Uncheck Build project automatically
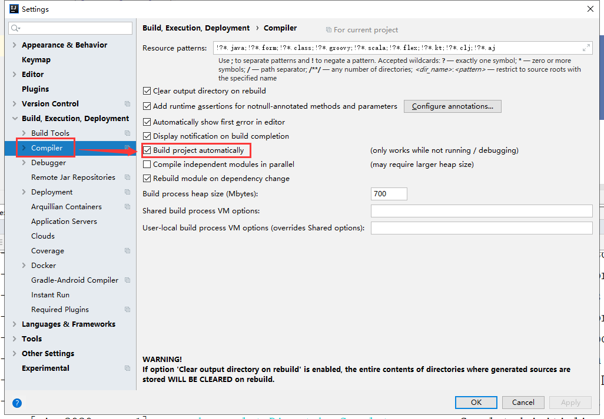The width and height of the screenshot is (604, 419). tap(147, 150)
